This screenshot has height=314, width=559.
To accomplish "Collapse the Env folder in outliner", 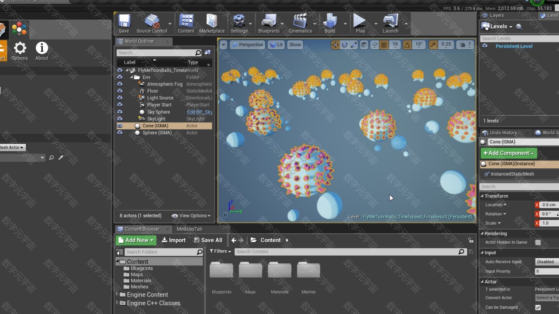I will pyautogui.click(x=131, y=77).
